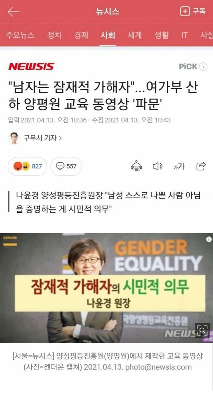Screen dimensions: 213x398
Task: Click the AI summary robot icon
Action: (x=136, y=166)
